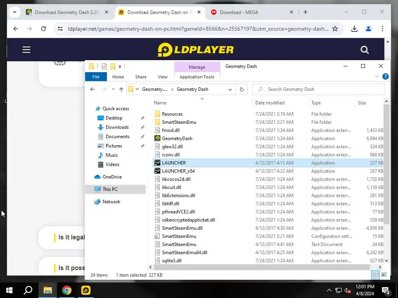This screenshot has height=298, width=398.
Task: Expand the Explorer ribbon chevron
Action: (377, 76)
